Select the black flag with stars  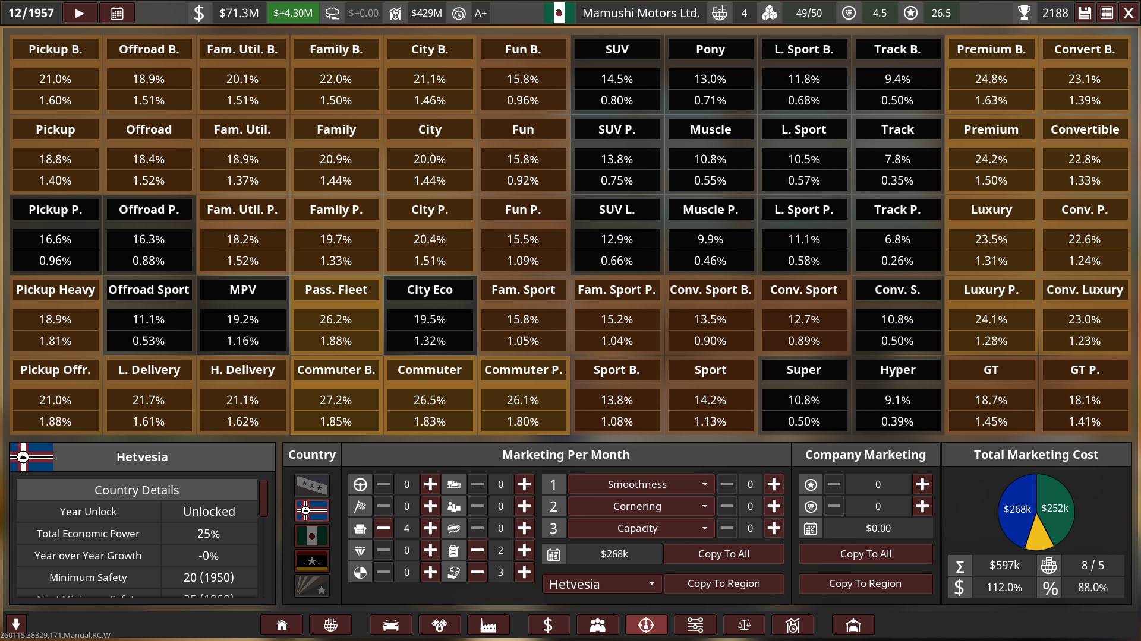[312, 561]
